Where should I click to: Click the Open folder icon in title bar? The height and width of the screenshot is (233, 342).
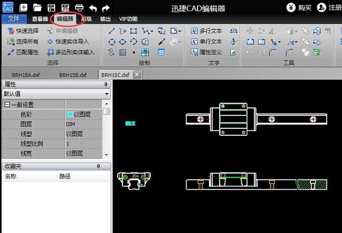37,8
